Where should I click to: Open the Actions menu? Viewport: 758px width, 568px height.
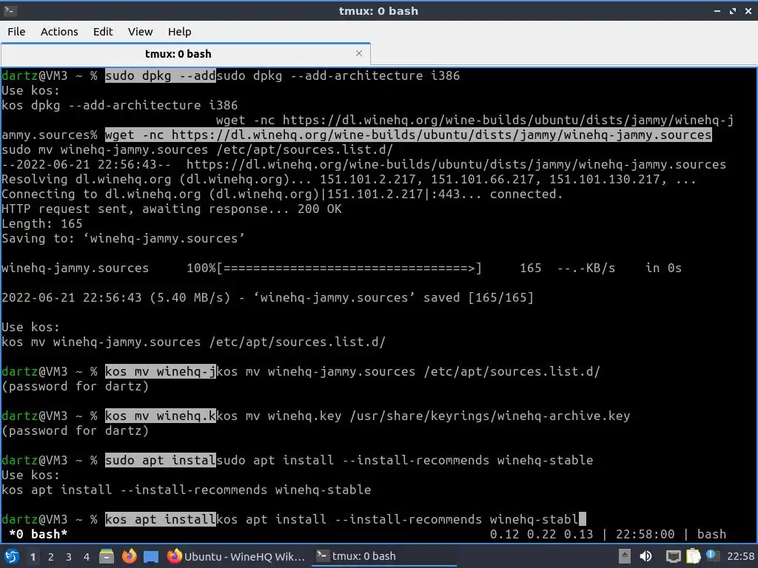59,32
